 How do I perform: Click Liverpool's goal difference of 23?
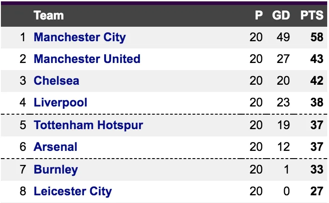[283, 102]
